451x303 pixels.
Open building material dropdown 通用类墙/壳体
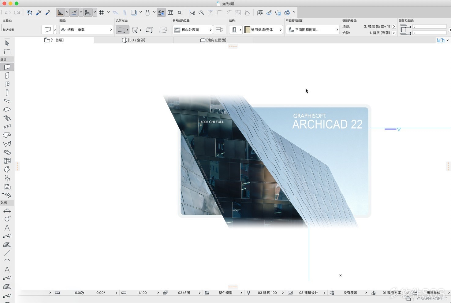[263, 30]
